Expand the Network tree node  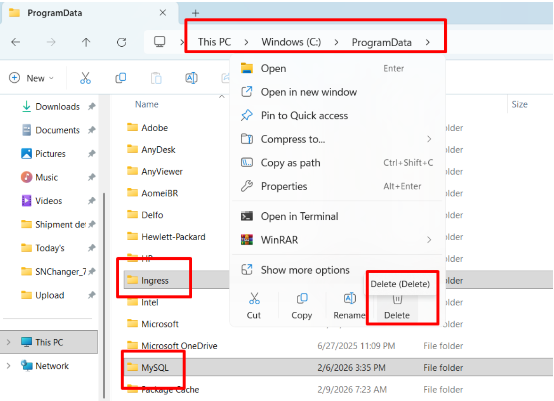pyautogui.click(x=8, y=366)
